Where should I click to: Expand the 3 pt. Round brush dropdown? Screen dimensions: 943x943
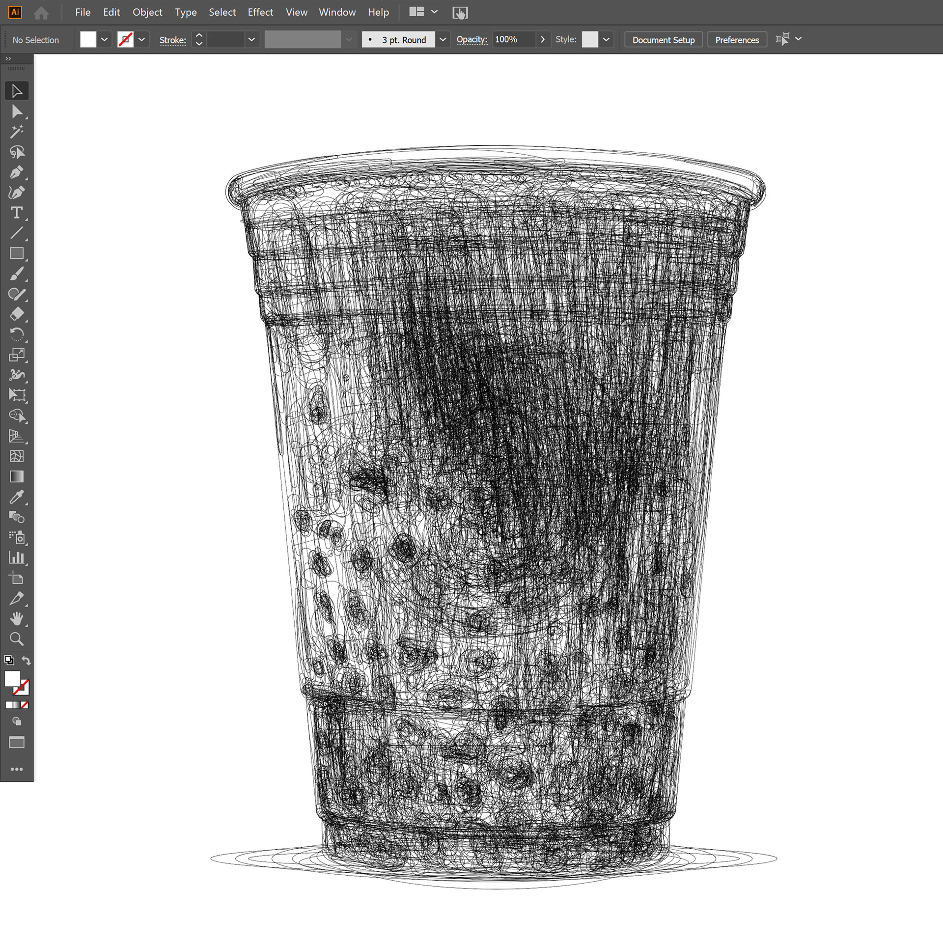pos(443,39)
